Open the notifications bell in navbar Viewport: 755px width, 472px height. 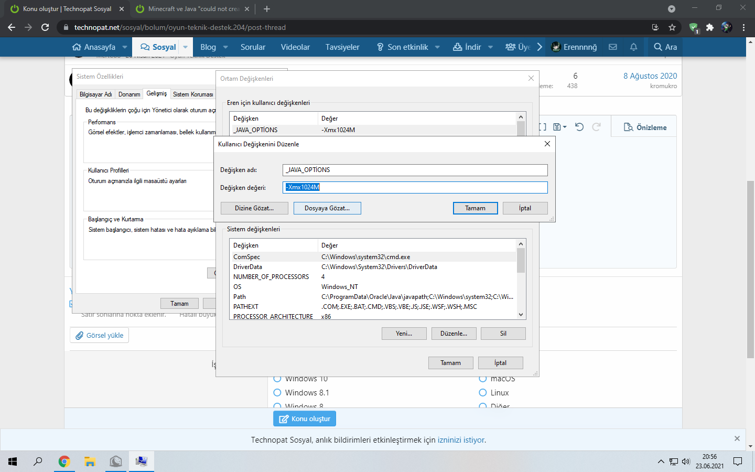click(x=633, y=47)
